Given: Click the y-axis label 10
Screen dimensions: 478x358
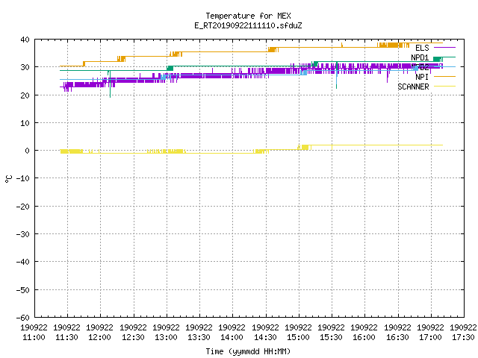Looking at the screenshot, I should [x=25, y=123].
